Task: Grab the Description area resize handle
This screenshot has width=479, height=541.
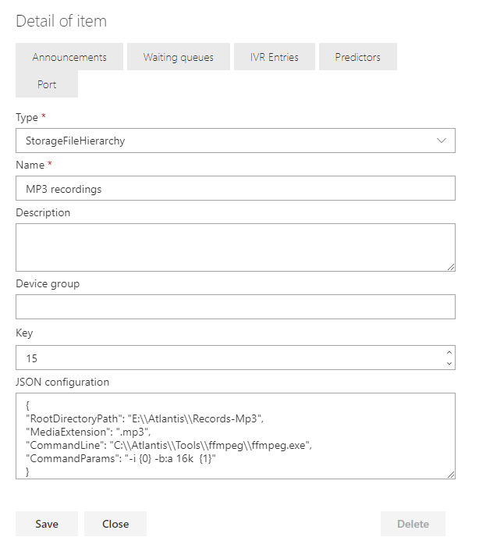Action: point(451,267)
